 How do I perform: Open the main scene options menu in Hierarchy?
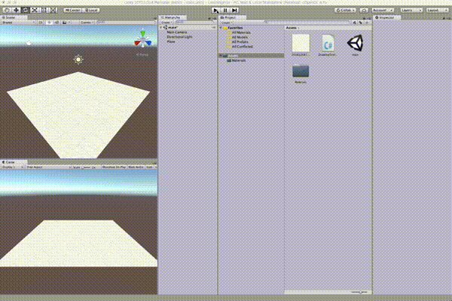coord(214,27)
